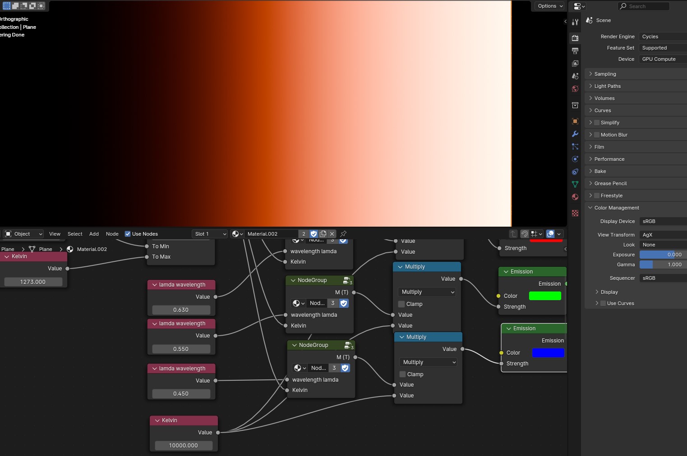Open the Slot 1 dropdown
This screenshot has height=456, width=687.
click(210, 234)
